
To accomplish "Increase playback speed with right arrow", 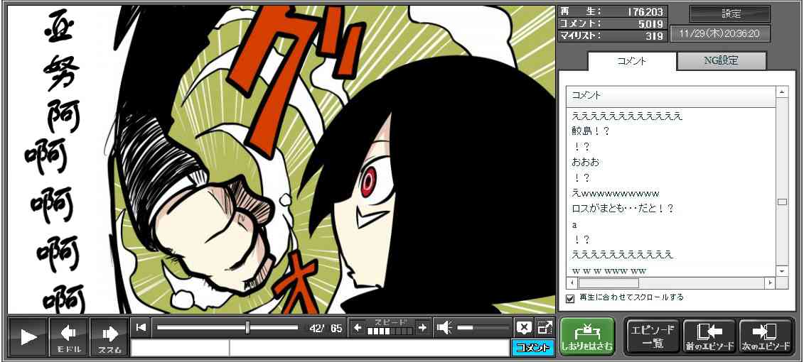I will 422,327.
